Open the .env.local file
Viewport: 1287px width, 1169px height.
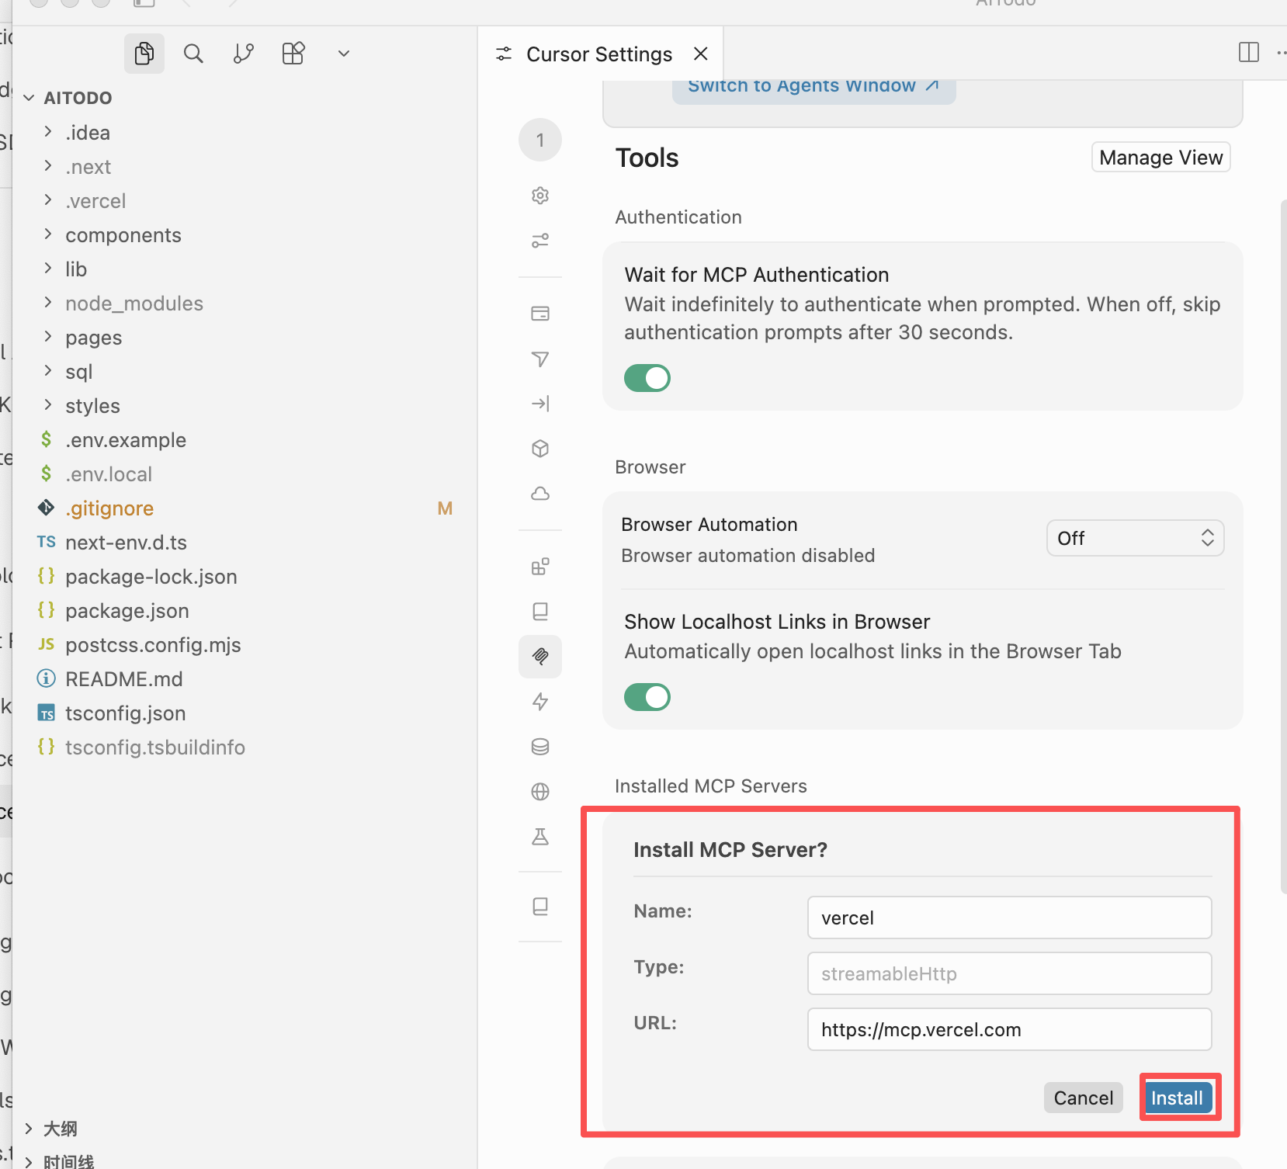pyautogui.click(x=109, y=474)
